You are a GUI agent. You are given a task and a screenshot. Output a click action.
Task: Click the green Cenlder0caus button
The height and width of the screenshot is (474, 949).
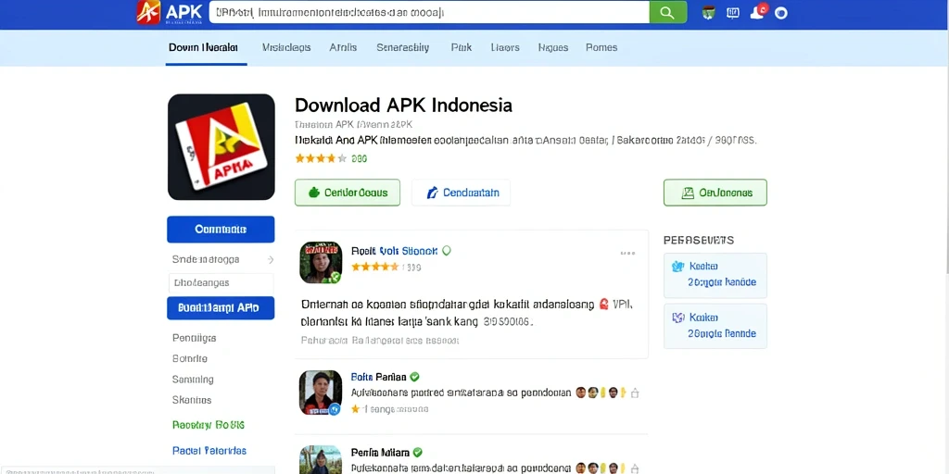pyautogui.click(x=348, y=193)
